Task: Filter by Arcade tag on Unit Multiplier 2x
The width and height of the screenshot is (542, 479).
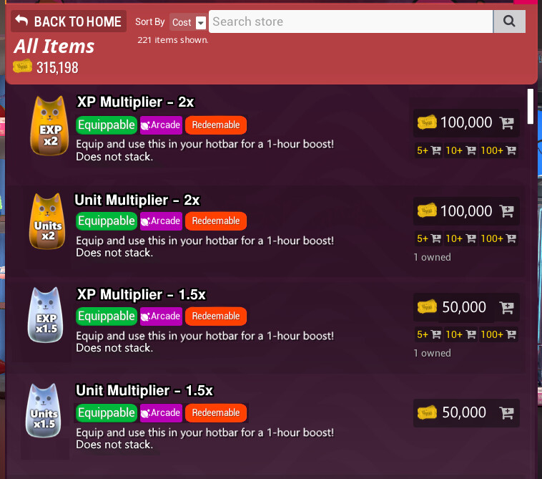Action: click(x=161, y=221)
